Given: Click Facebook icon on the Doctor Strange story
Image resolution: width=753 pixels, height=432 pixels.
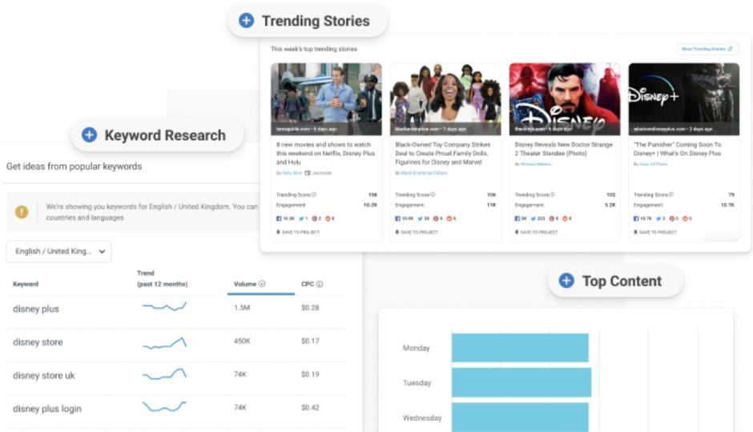Looking at the screenshot, I should pyautogui.click(x=517, y=218).
